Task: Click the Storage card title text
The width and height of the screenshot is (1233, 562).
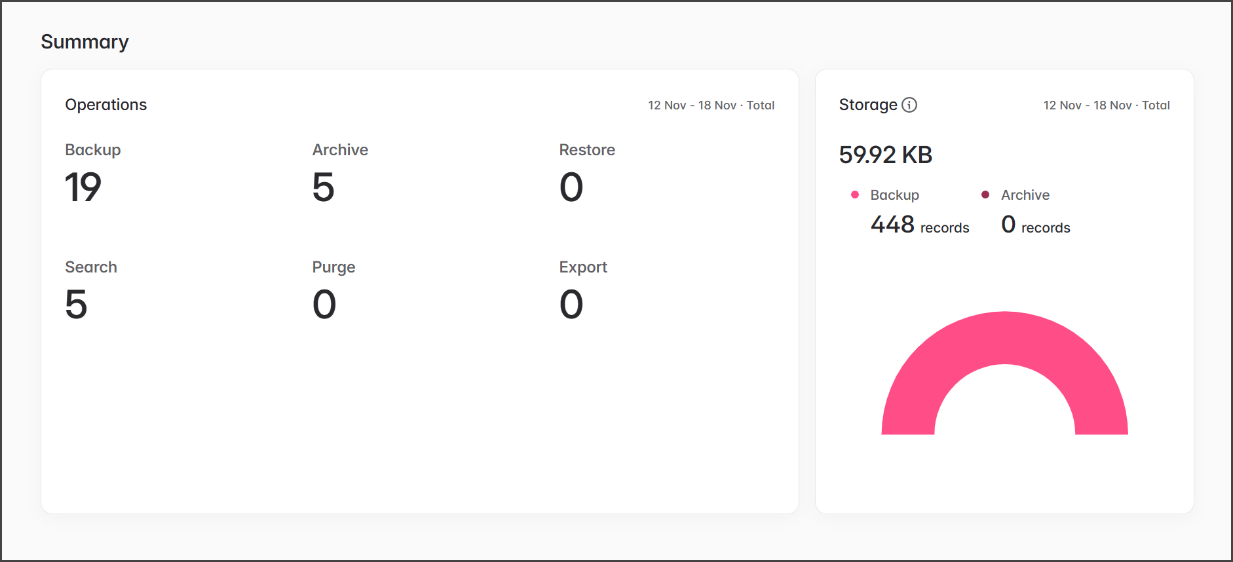Action: coord(867,105)
